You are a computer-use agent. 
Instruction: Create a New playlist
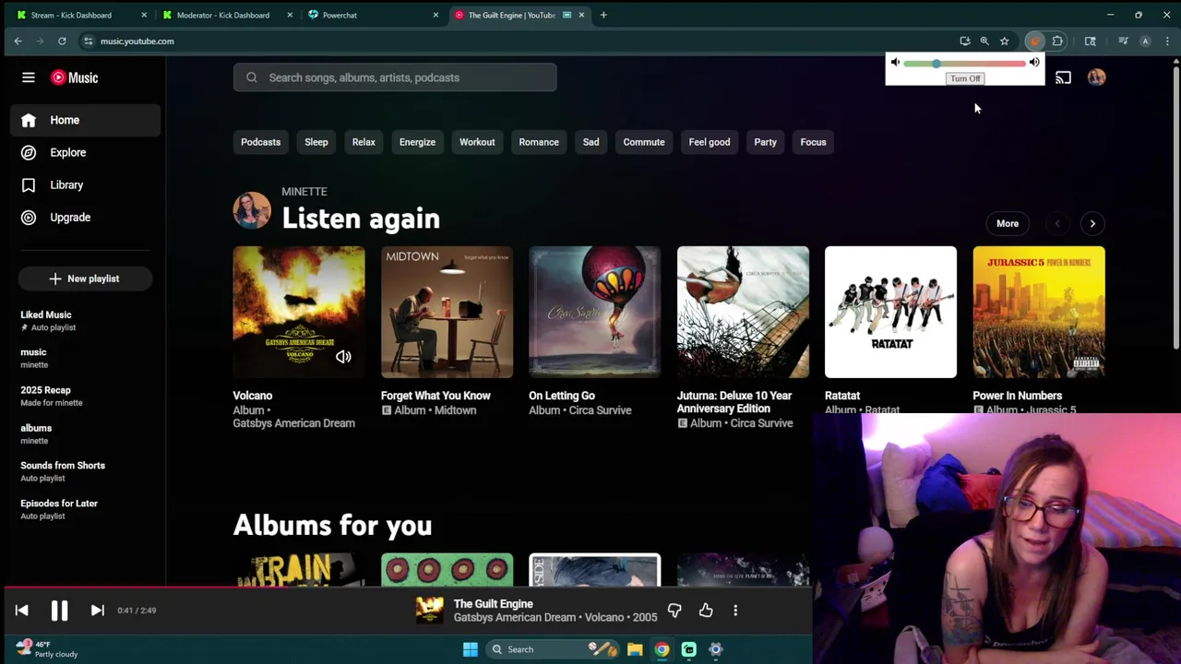(x=85, y=279)
